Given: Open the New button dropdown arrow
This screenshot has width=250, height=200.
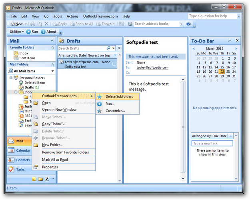Looking at the screenshot, I should [x=26, y=24].
